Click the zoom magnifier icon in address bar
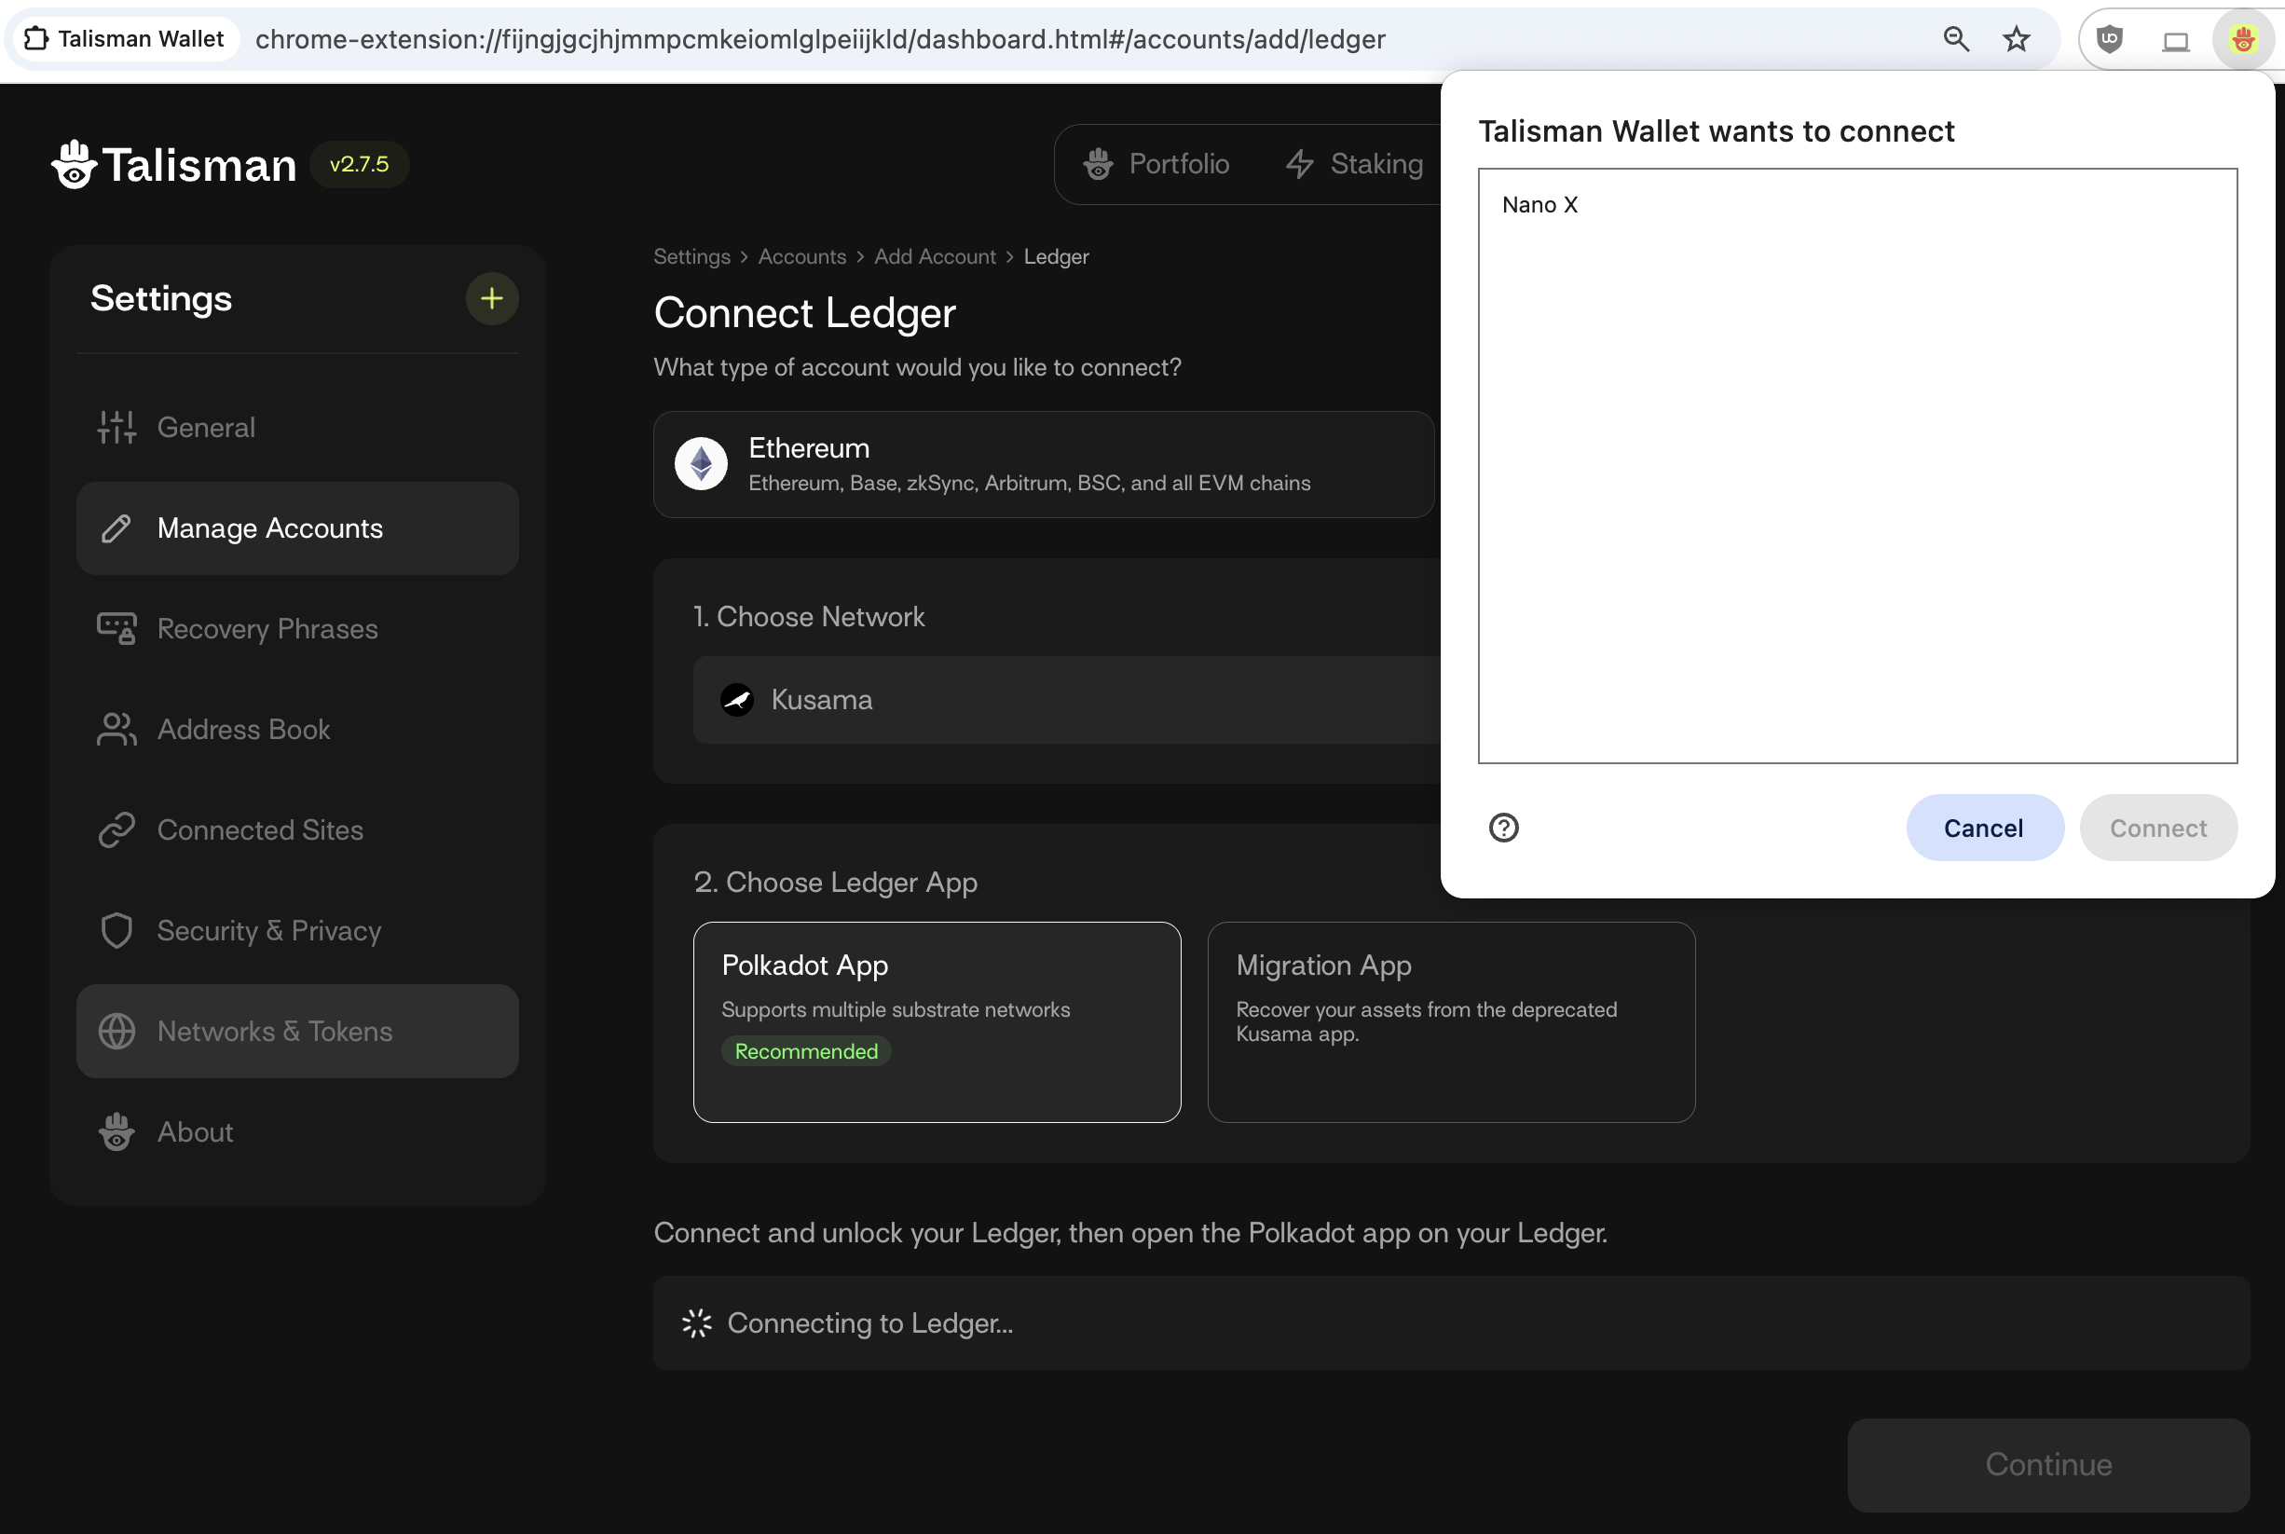Viewport: 2285px width, 1534px height. [1955, 39]
